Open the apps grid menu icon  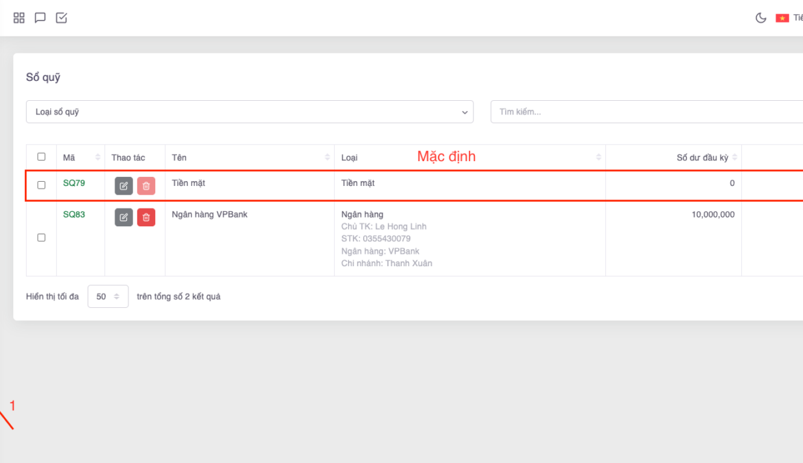click(x=19, y=18)
